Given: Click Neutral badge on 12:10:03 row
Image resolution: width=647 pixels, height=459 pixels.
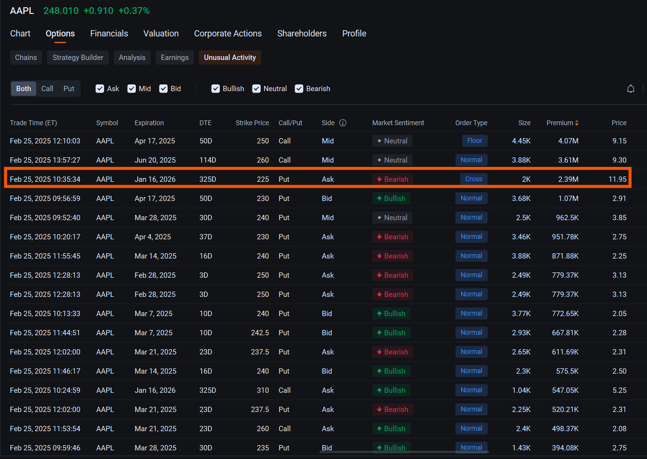Looking at the screenshot, I should [392, 141].
